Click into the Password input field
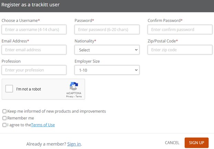This screenshot has width=214, height=149. (107, 30)
